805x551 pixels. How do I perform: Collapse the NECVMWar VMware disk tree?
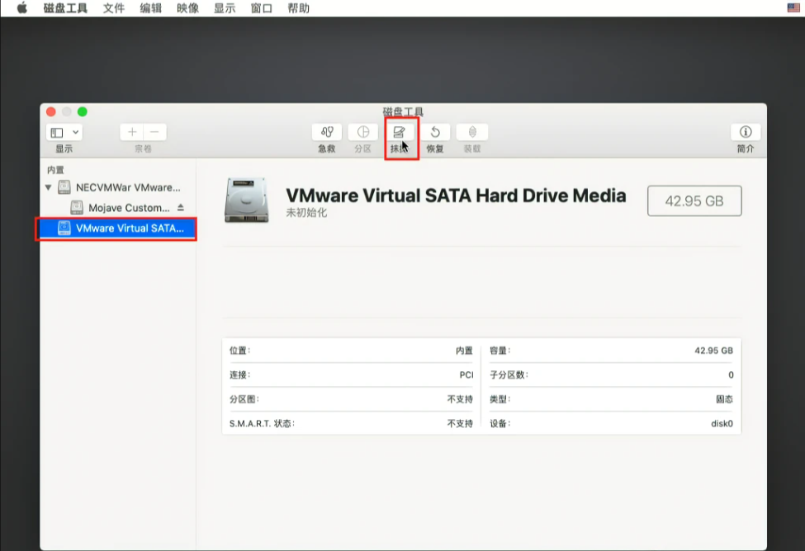48,187
